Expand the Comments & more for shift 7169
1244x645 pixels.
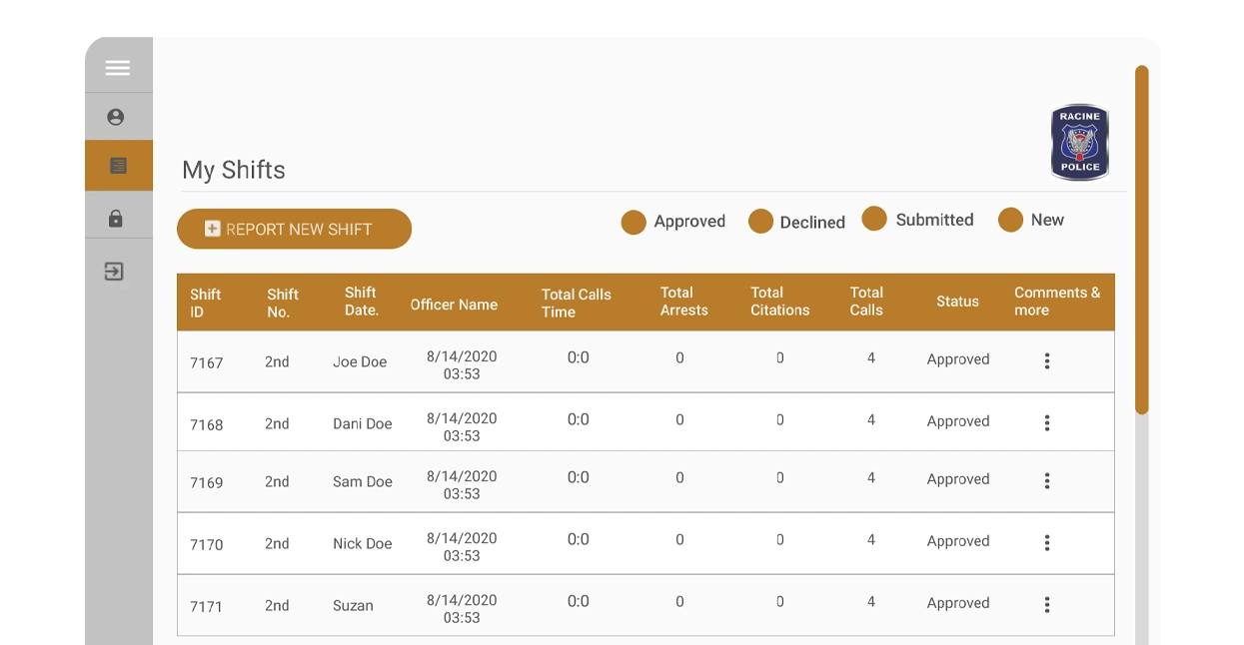coord(1047,480)
